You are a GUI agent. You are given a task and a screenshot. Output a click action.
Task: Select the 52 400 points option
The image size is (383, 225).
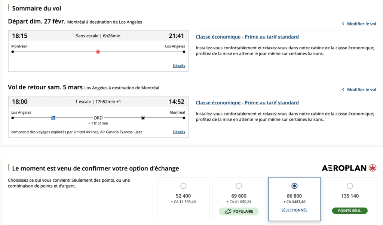click(x=183, y=186)
